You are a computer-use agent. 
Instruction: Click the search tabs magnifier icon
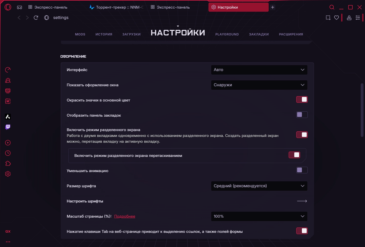[332, 7]
